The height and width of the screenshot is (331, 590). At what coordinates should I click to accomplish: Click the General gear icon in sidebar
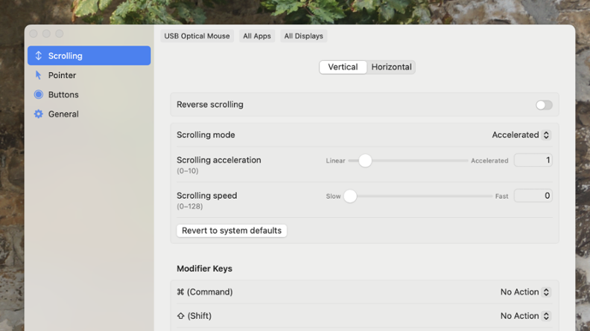39,114
